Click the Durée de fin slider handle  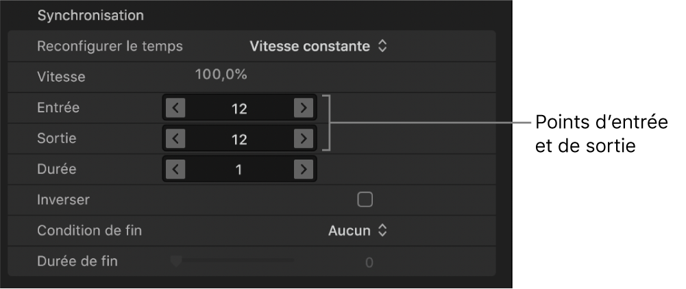[x=176, y=260]
